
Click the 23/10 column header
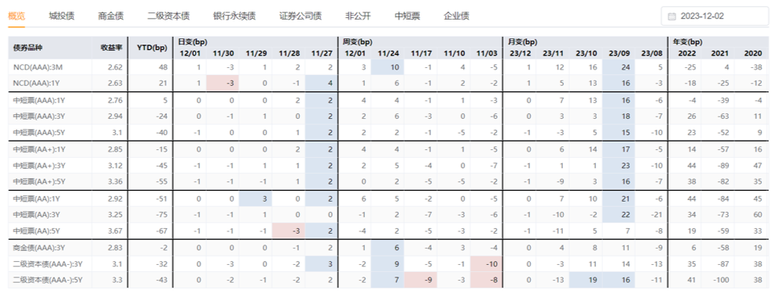586,53
